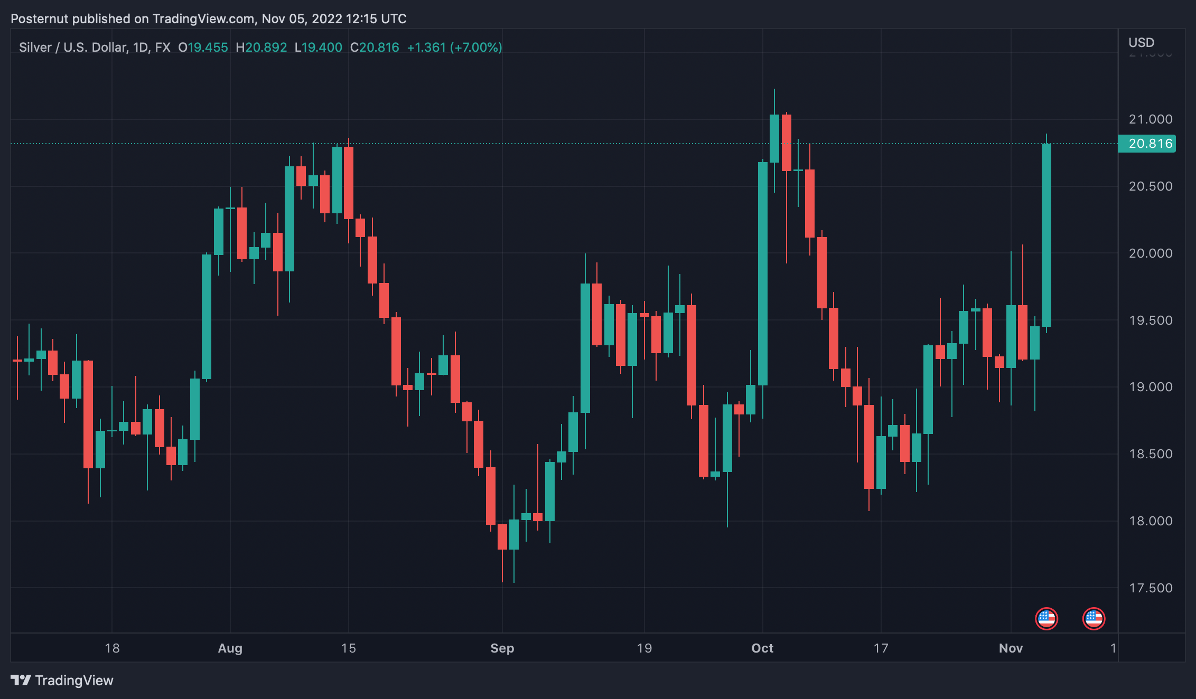
Task: Click the Nov label on the time axis
Action: click(1011, 648)
